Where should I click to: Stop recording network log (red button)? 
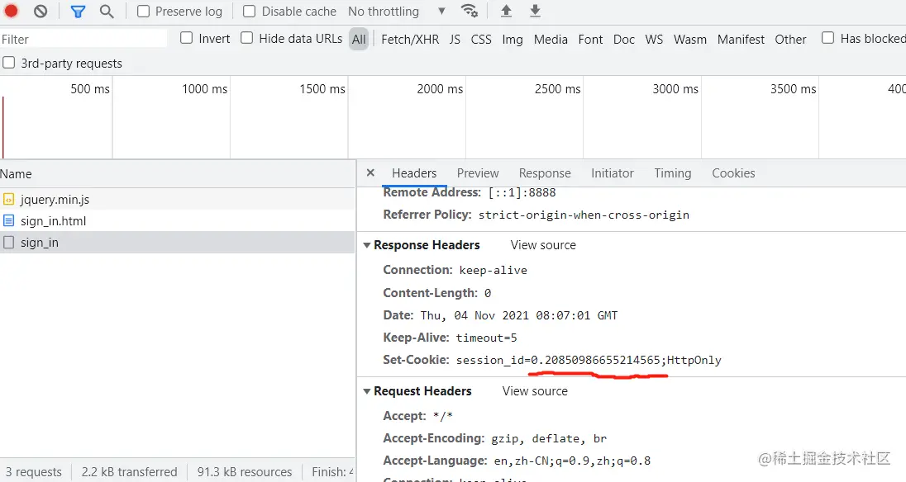pyautogui.click(x=11, y=11)
